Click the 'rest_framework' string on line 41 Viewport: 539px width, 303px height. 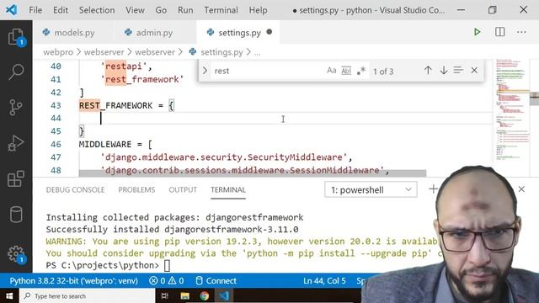coord(142,79)
